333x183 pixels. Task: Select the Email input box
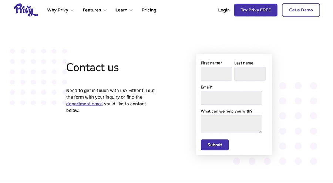click(231, 98)
